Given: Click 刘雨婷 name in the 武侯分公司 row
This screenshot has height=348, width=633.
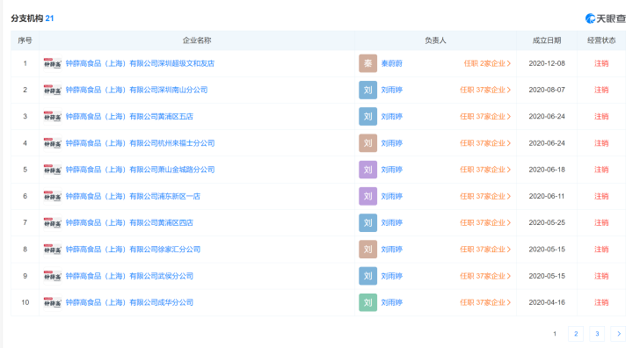Looking at the screenshot, I should tap(391, 276).
